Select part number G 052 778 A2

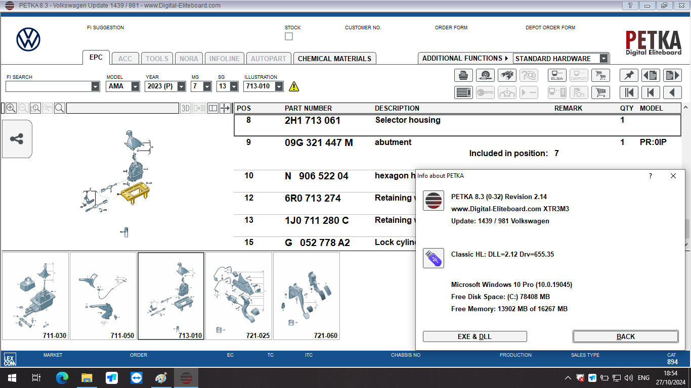[317, 243]
